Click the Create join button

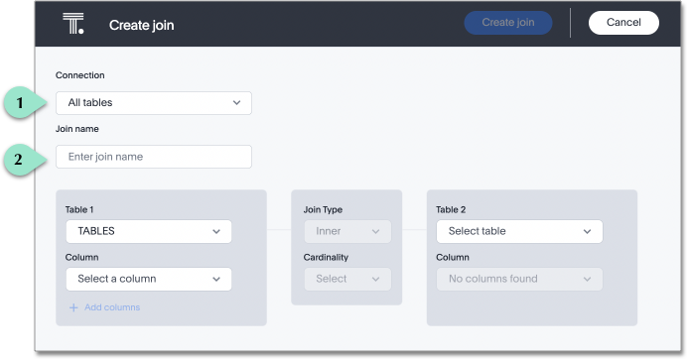[508, 23]
